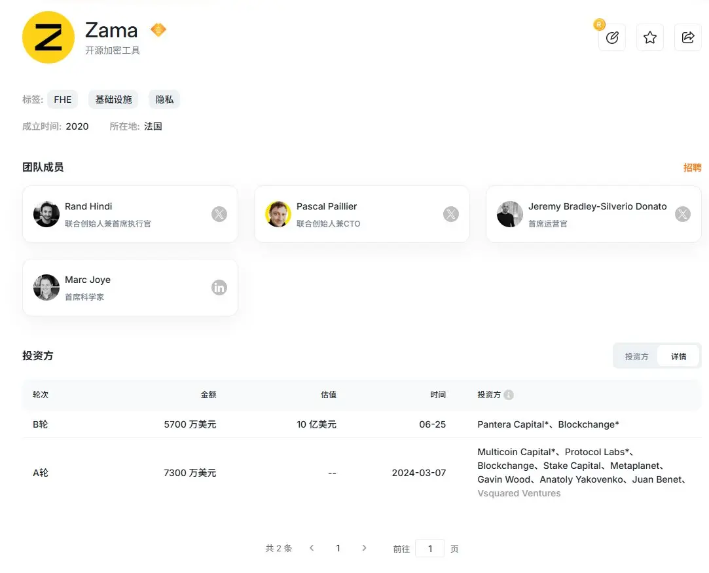Open the 招聘 recruitment link
Screen dimensions: 709x573
coord(692,168)
